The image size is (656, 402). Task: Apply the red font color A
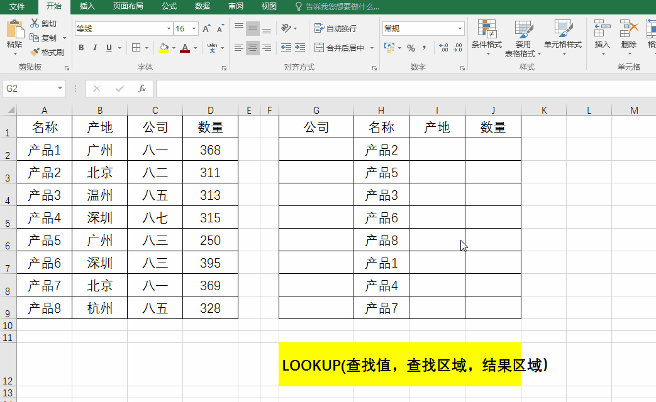pos(185,48)
